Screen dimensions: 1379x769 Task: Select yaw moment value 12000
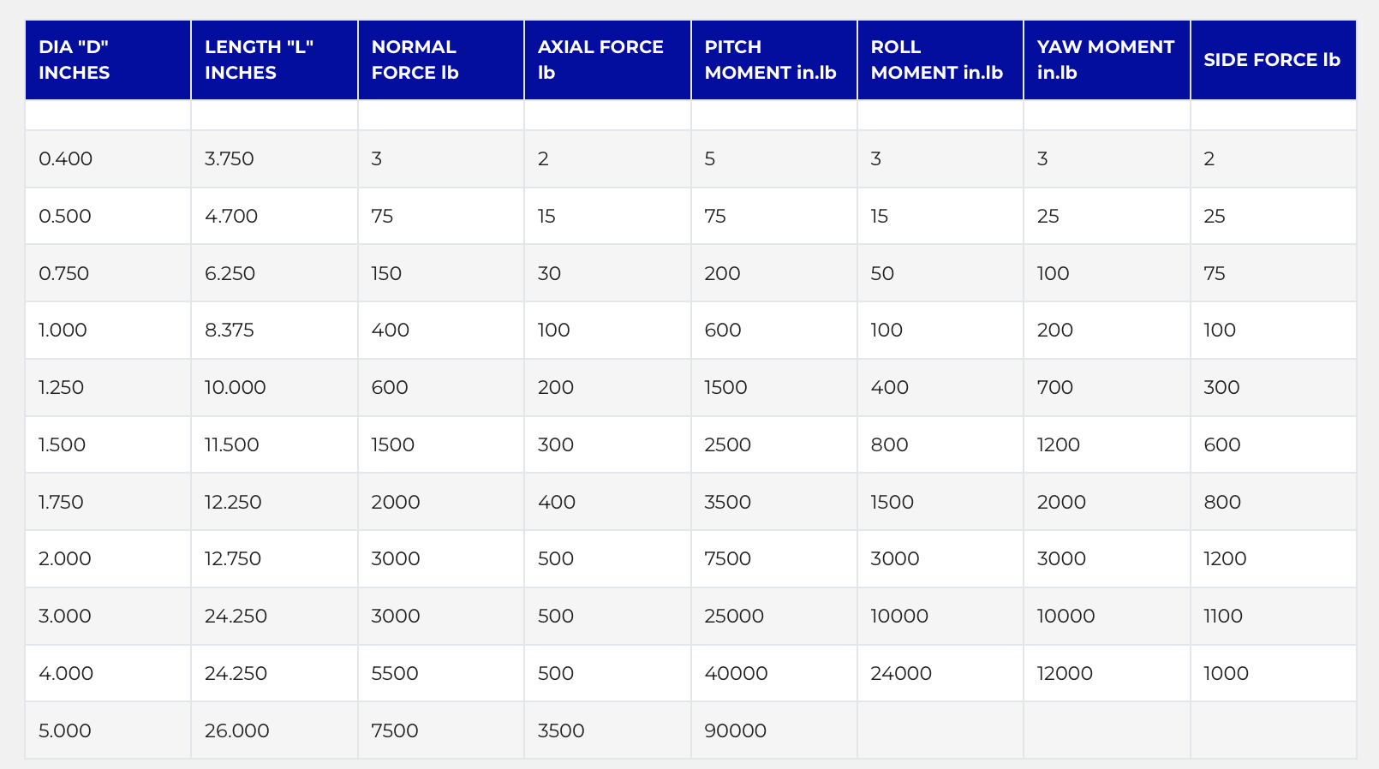1065,673
